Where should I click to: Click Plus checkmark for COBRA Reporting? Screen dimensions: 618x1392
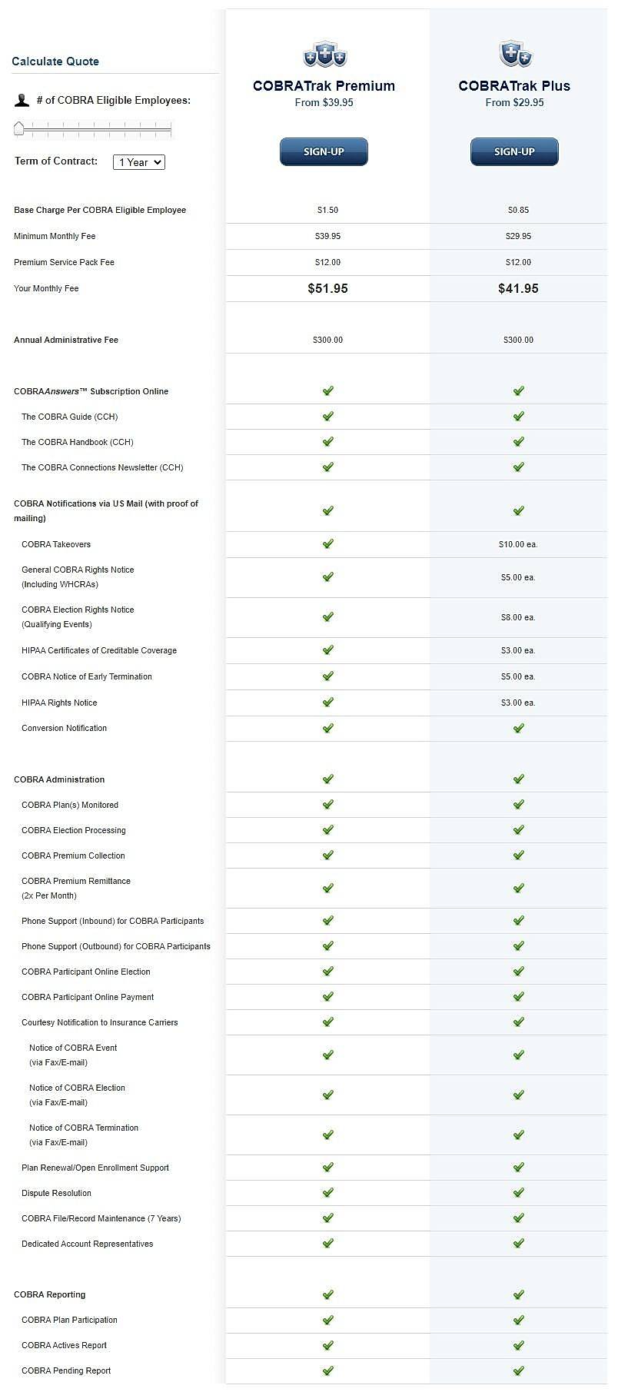tap(518, 1294)
